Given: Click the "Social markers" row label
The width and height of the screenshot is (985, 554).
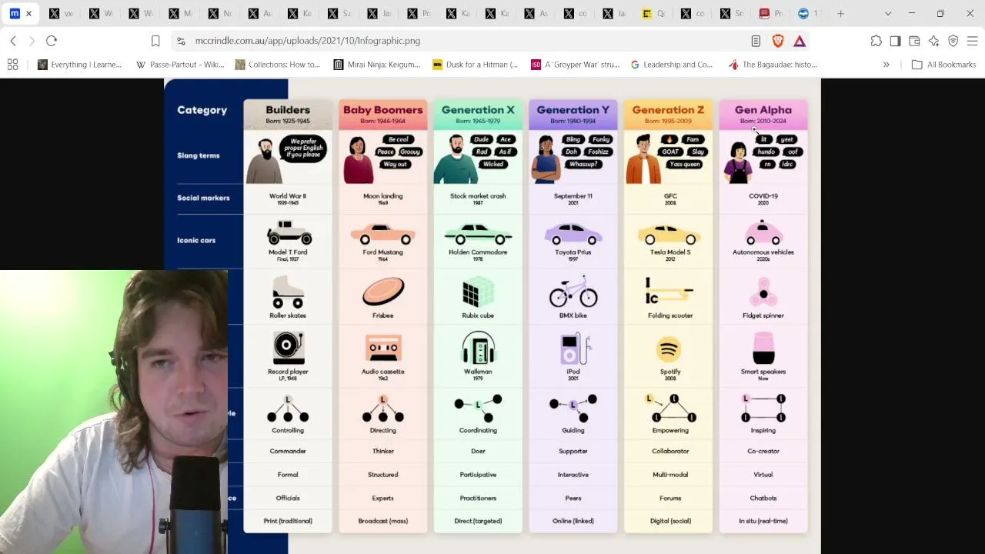Looking at the screenshot, I should click(x=203, y=198).
